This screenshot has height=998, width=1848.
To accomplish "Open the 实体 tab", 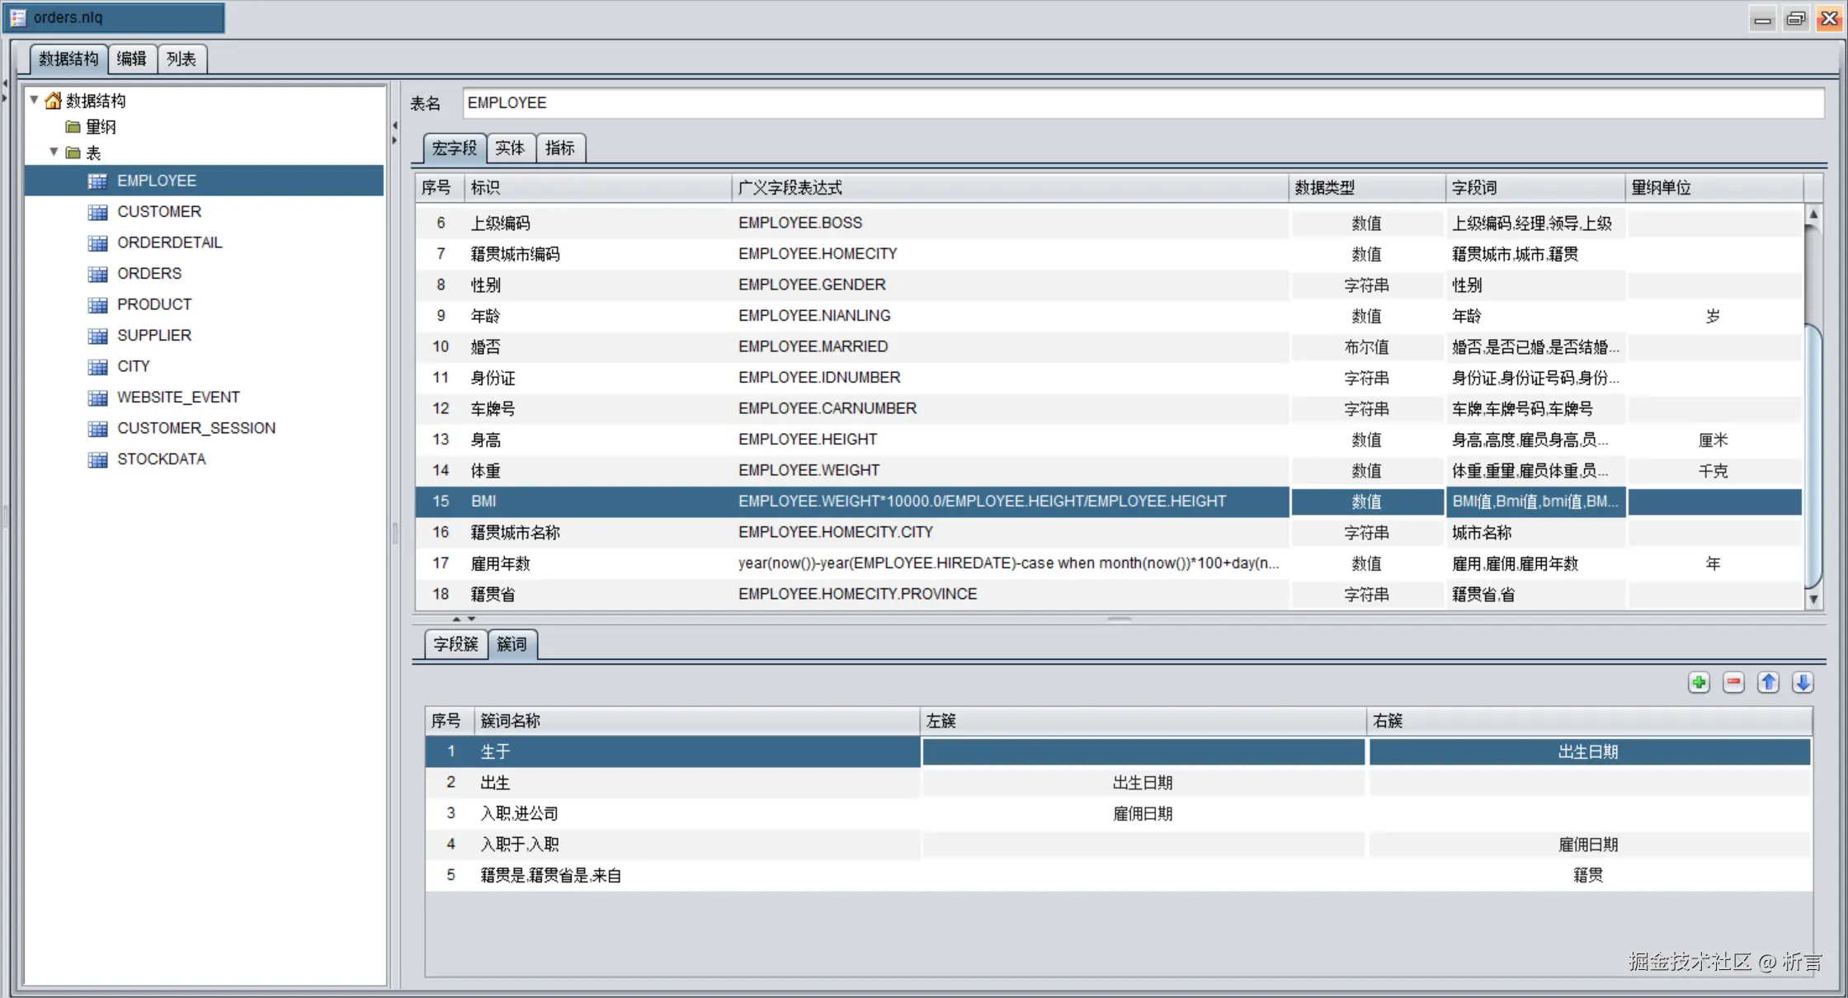I will (x=510, y=148).
